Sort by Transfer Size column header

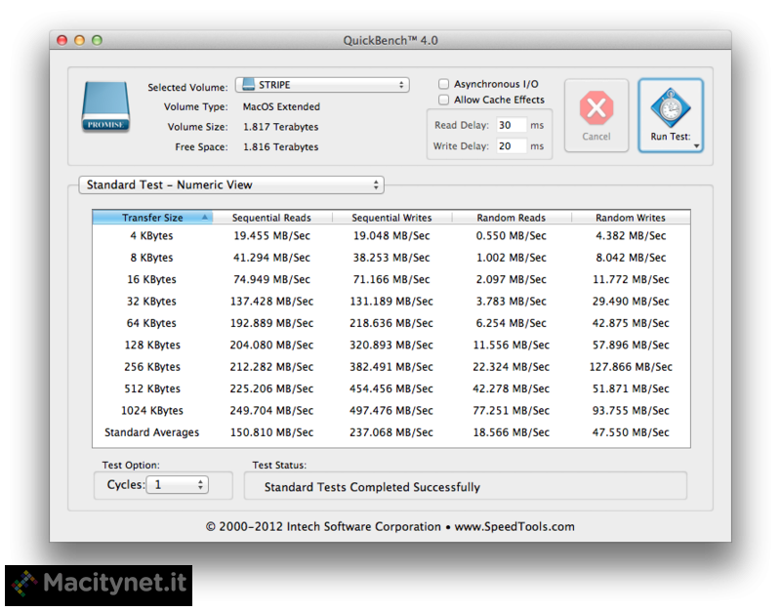pyautogui.click(x=152, y=218)
